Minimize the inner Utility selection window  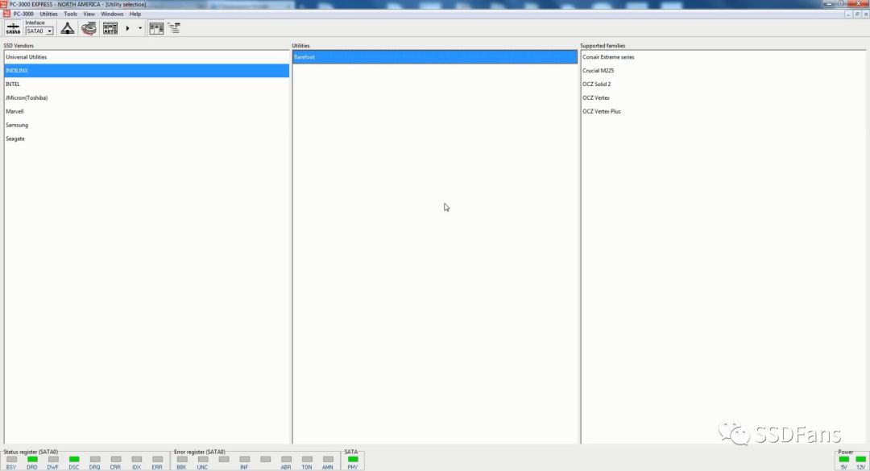click(x=849, y=14)
